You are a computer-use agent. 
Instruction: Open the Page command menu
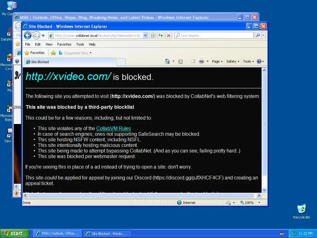pyautogui.click(x=217, y=61)
